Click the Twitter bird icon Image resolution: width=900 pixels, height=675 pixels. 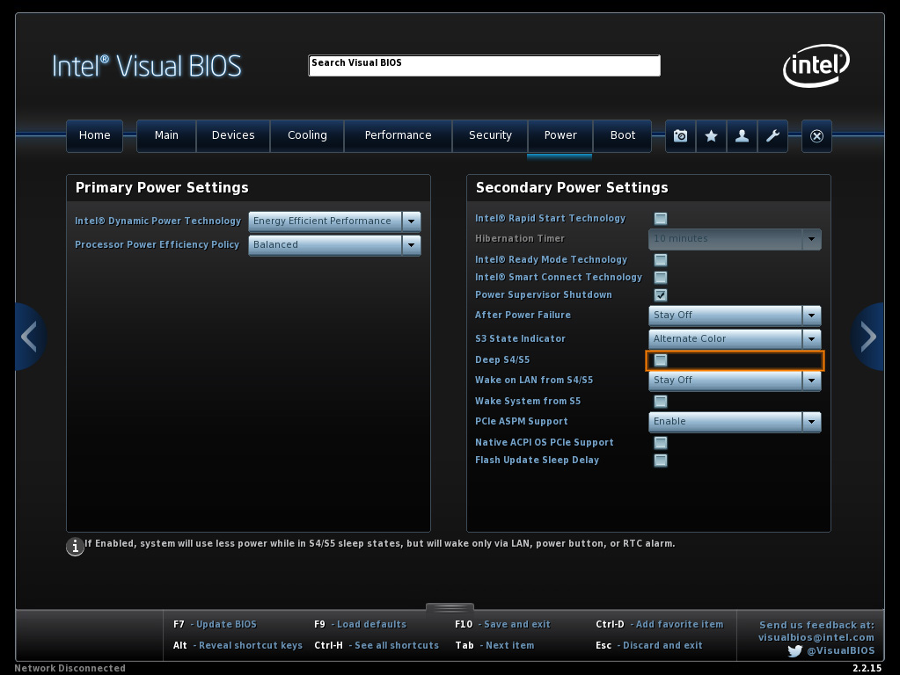point(795,651)
